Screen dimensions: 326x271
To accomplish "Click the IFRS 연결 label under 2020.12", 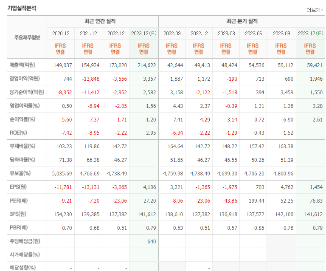I will (x=60, y=49).
